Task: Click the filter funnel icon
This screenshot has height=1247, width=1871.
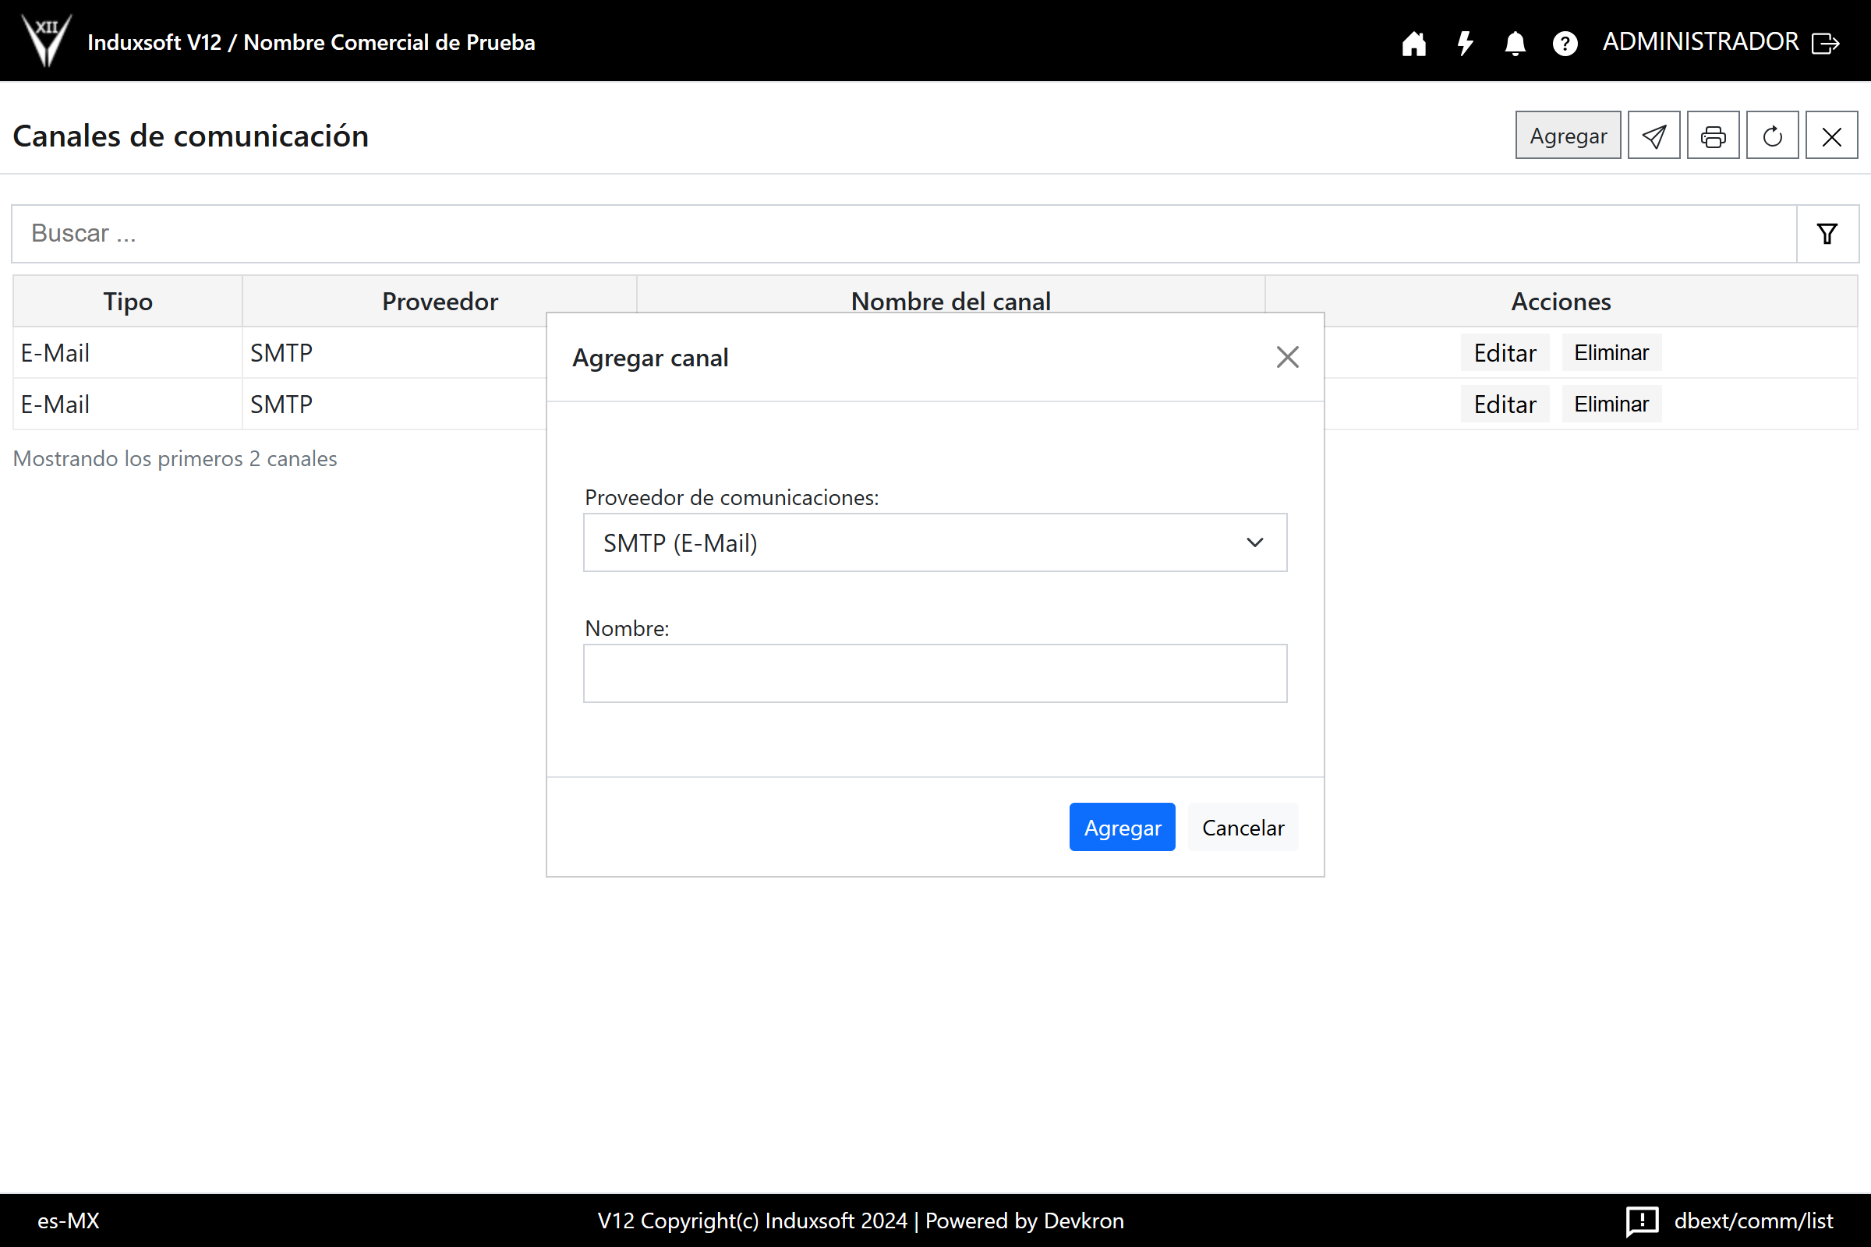Action: [1827, 234]
